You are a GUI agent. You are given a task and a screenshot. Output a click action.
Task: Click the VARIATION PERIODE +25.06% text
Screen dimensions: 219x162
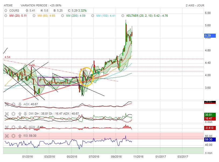(41, 5)
